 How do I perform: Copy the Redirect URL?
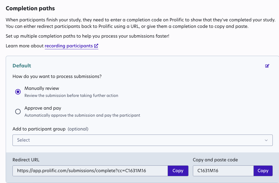tap(178, 171)
